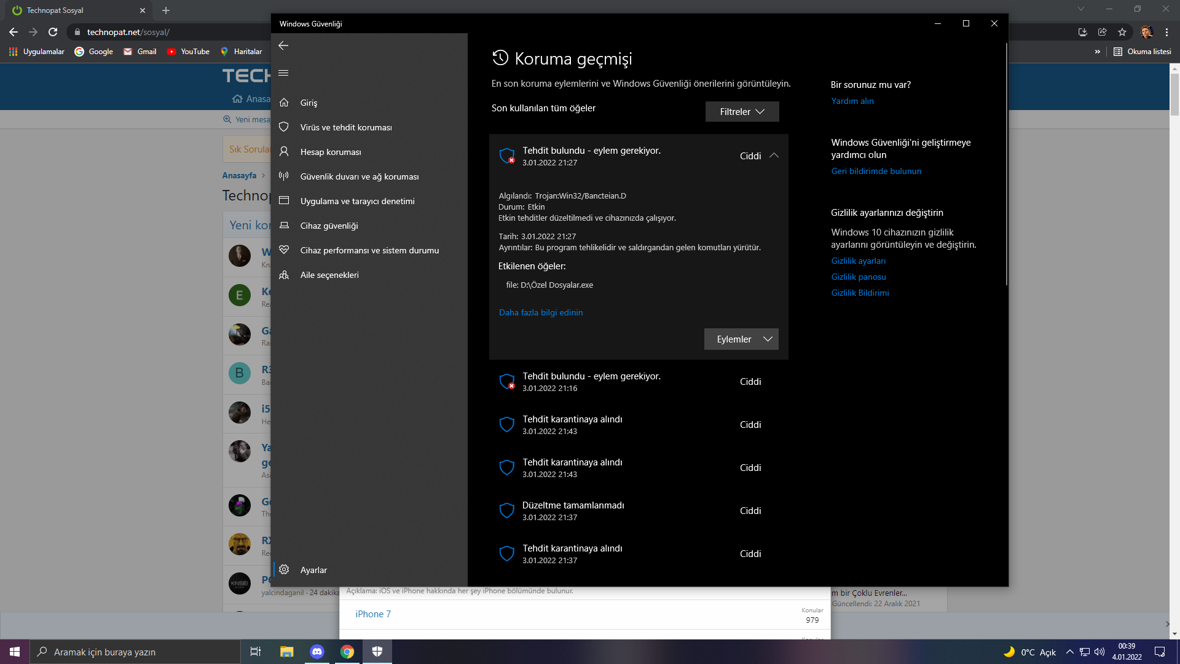The width and height of the screenshot is (1180, 664).
Task: Click the Hesap koruması person icon
Action: [x=284, y=152]
